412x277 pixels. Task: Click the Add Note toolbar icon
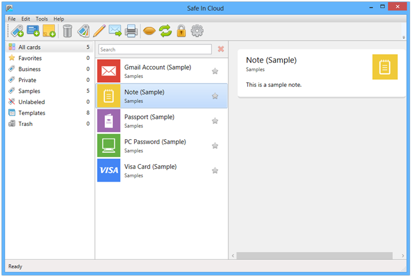(49, 31)
